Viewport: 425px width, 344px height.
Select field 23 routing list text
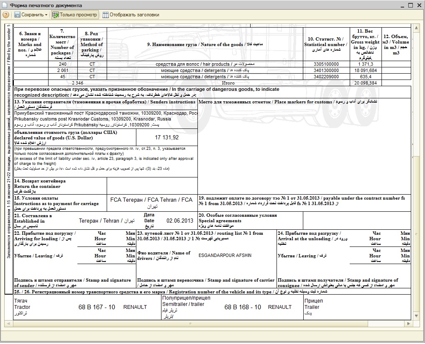click(200, 236)
